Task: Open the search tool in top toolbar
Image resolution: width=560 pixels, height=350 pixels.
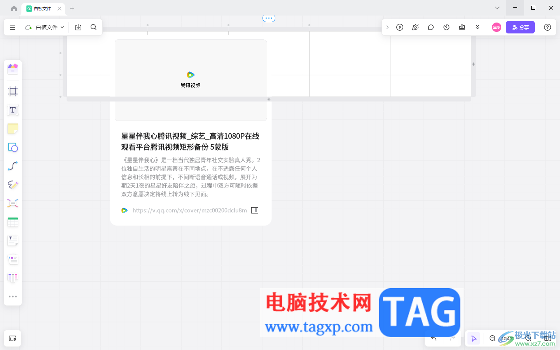Action: click(93, 27)
